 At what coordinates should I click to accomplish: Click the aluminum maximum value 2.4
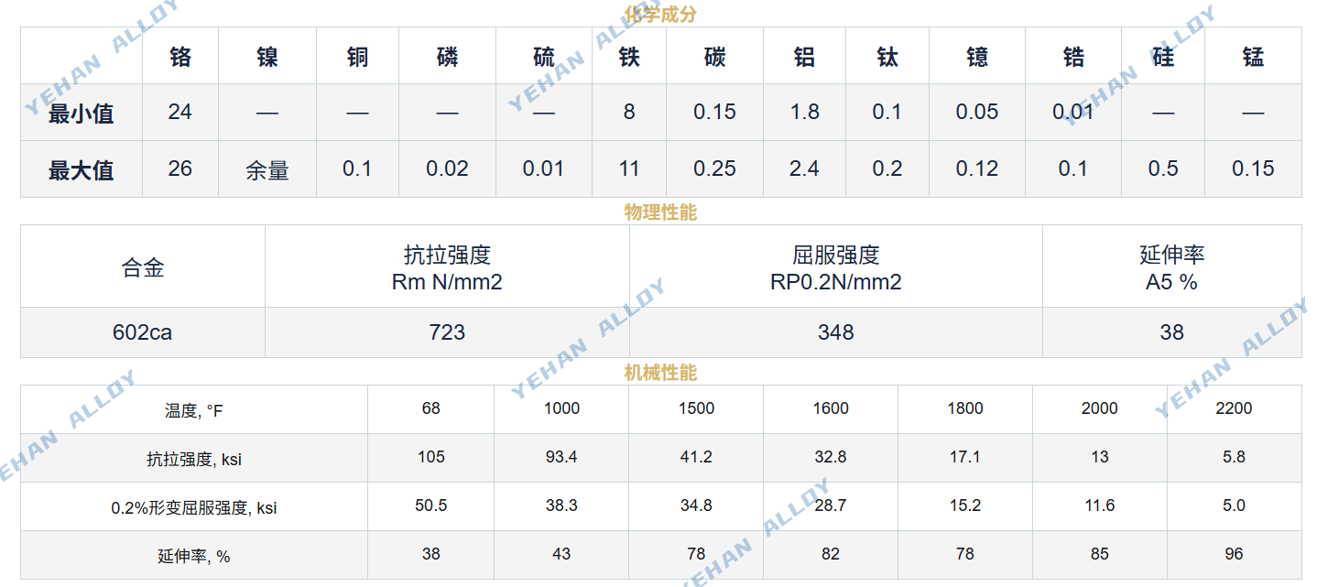[804, 168]
